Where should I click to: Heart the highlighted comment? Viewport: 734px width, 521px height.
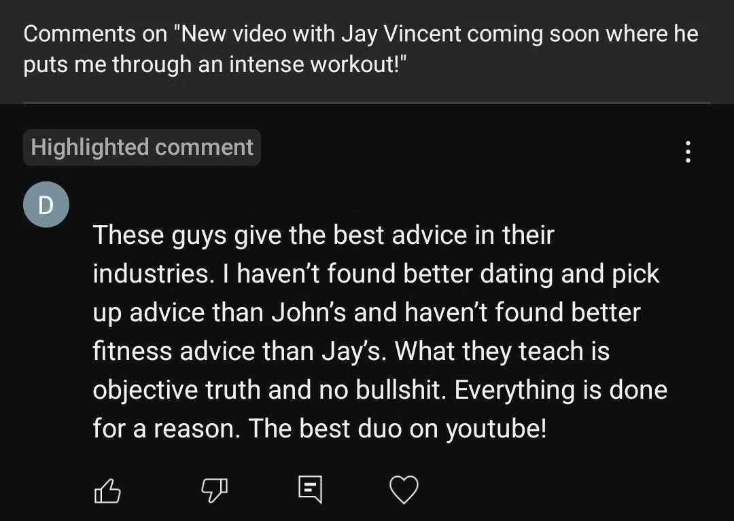click(404, 490)
